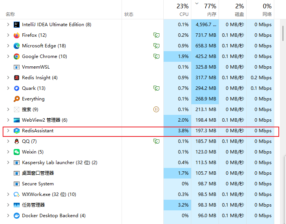The height and width of the screenshot is (224, 286).
Task: Click the WXWork.exe icon
Action: point(17,194)
